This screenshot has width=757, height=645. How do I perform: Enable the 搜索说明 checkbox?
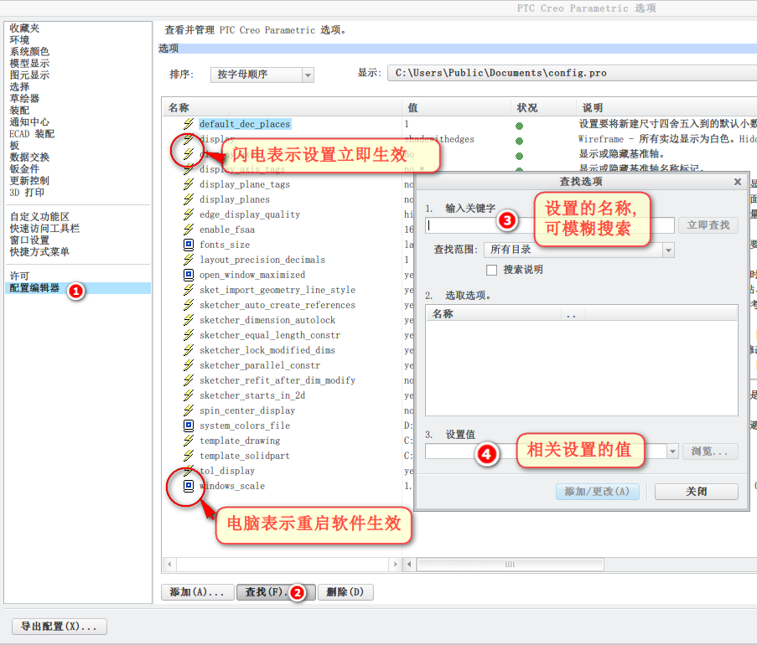tap(491, 271)
